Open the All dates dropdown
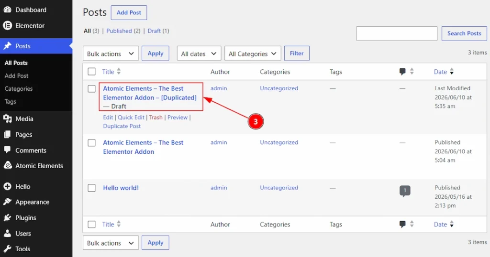Screen dimensions: 490x257 tap(199, 54)
